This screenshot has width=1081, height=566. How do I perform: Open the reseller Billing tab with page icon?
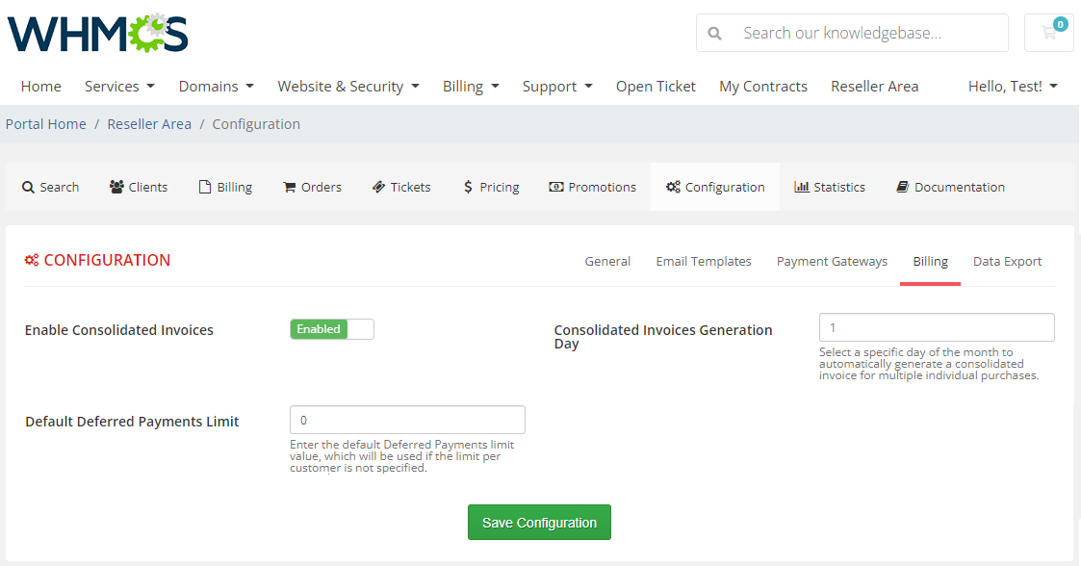point(225,187)
